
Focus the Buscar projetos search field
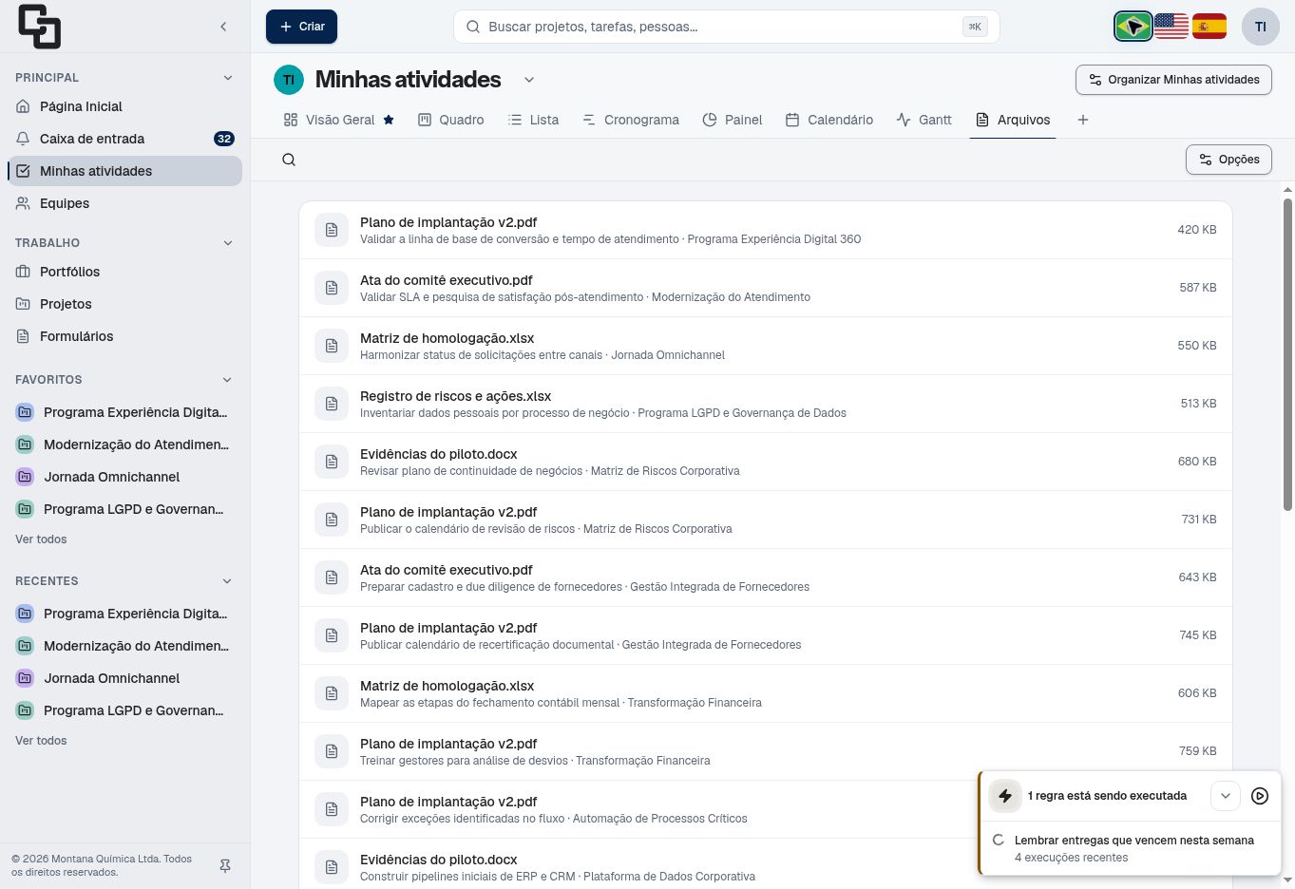(727, 27)
